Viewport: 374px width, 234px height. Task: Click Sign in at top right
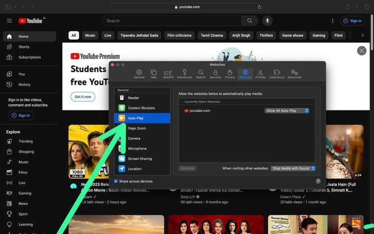click(352, 21)
